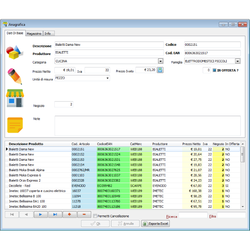The height and width of the screenshot is (250, 250).
Task: Click the Ricerca search field
Action: point(193,215)
